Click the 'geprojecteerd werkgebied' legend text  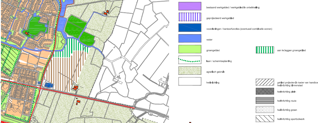coord(220,18)
